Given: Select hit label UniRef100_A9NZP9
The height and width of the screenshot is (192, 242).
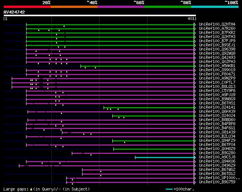Looking at the screenshot, I should (217, 78).
